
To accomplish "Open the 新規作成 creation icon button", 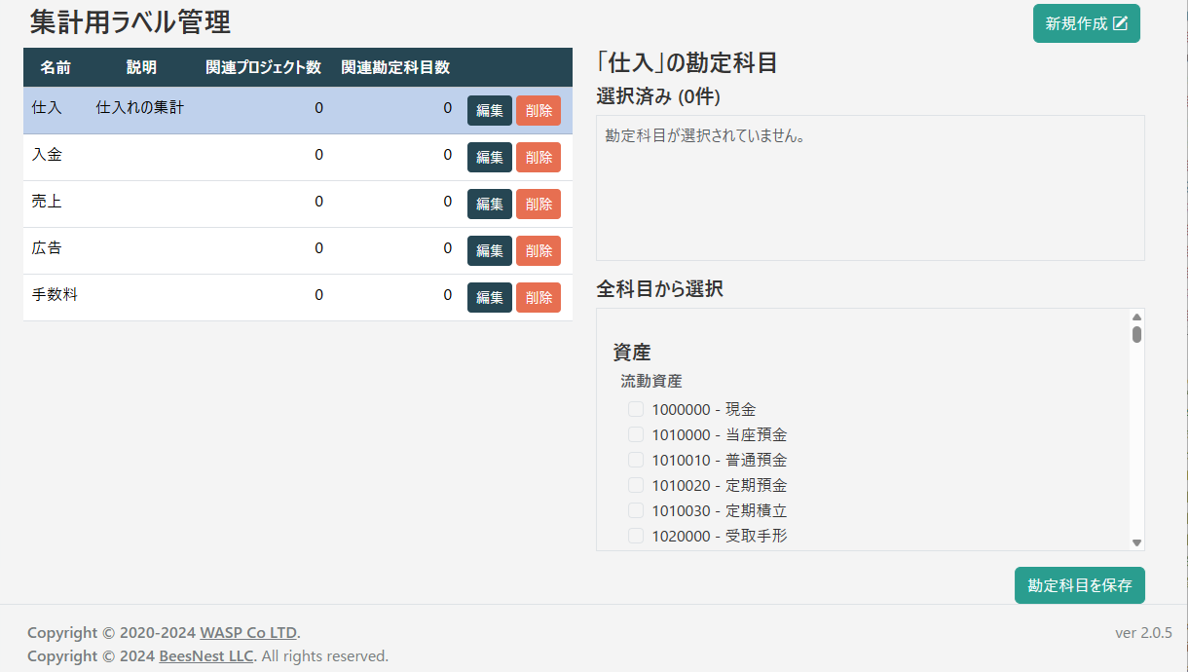I will pos(1086,23).
